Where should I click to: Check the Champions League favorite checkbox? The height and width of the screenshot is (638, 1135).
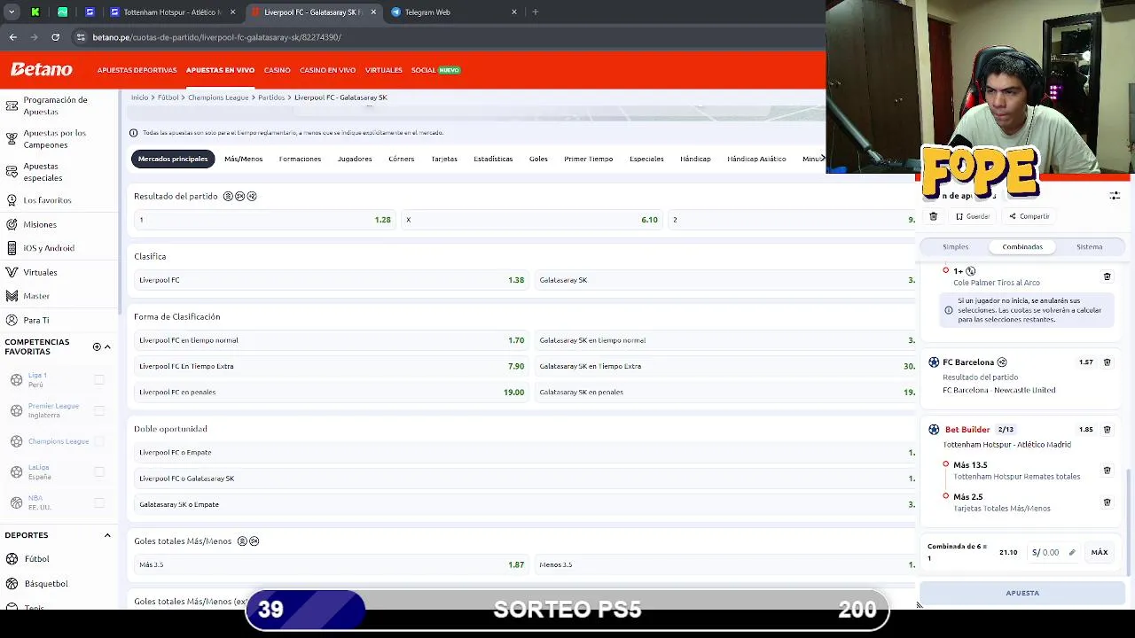pyautogui.click(x=99, y=441)
